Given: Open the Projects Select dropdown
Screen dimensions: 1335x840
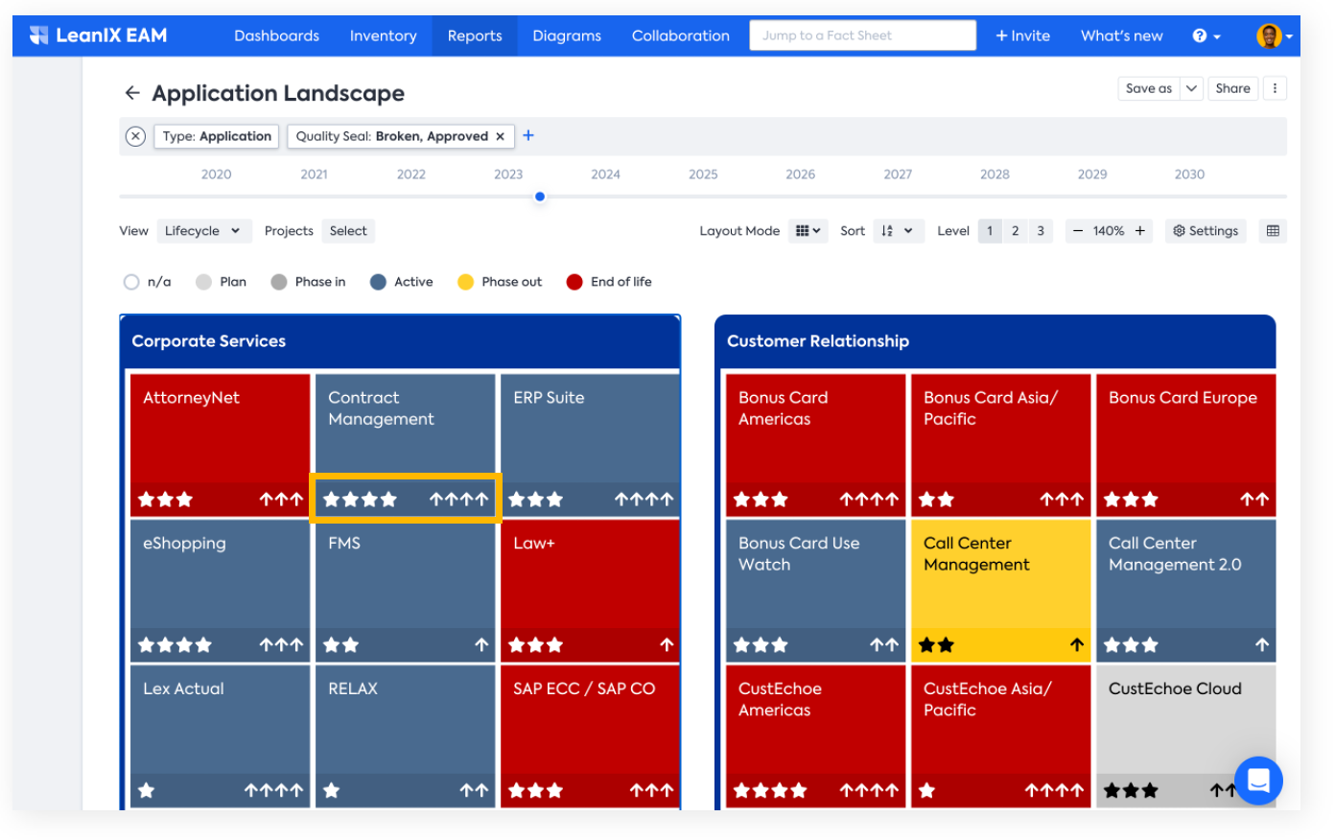Looking at the screenshot, I should (x=348, y=231).
